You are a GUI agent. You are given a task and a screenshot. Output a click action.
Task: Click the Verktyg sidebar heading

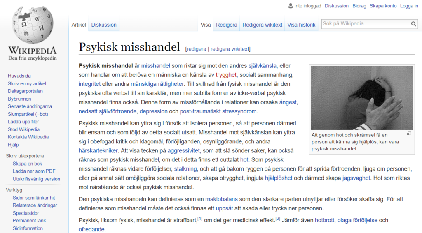point(14,190)
